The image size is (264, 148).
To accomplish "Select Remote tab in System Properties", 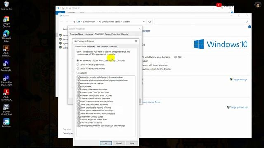I will click(125, 34).
